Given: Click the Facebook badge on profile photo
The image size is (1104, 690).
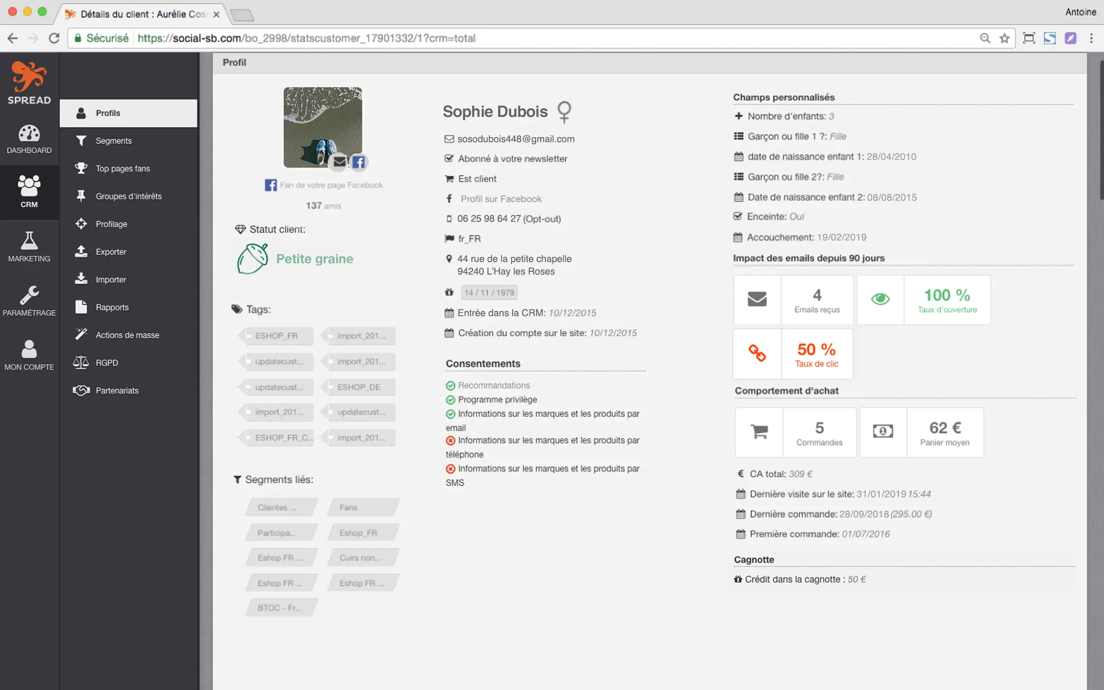Looking at the screenshot, I should coord(358,162).
